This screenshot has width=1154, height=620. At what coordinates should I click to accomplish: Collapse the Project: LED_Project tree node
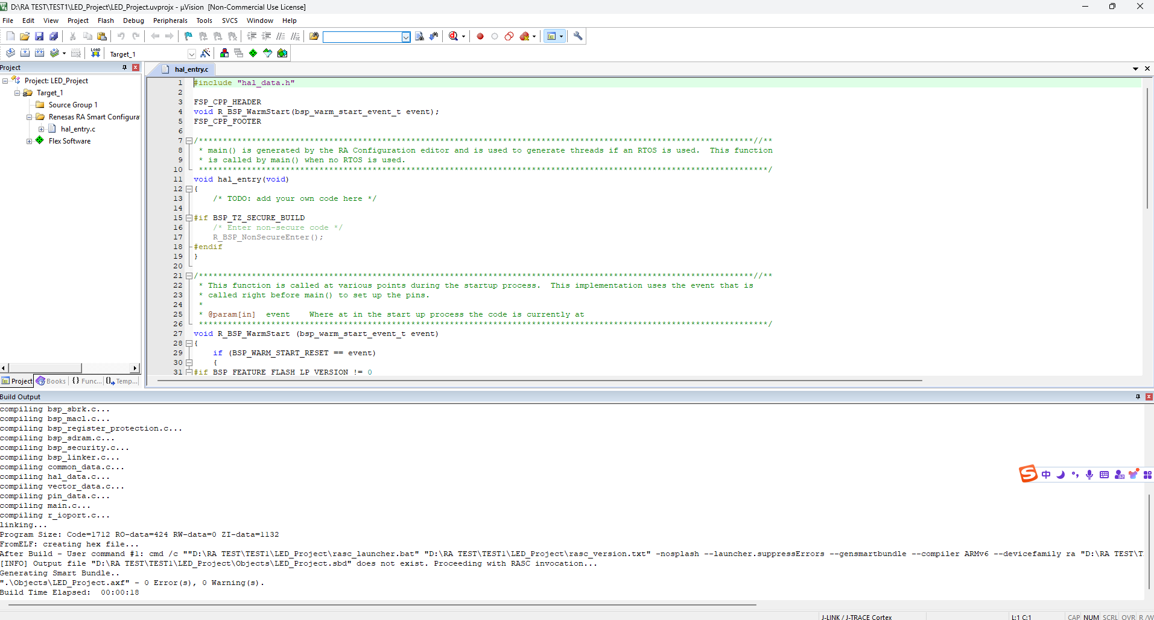(x=5, y=81)
